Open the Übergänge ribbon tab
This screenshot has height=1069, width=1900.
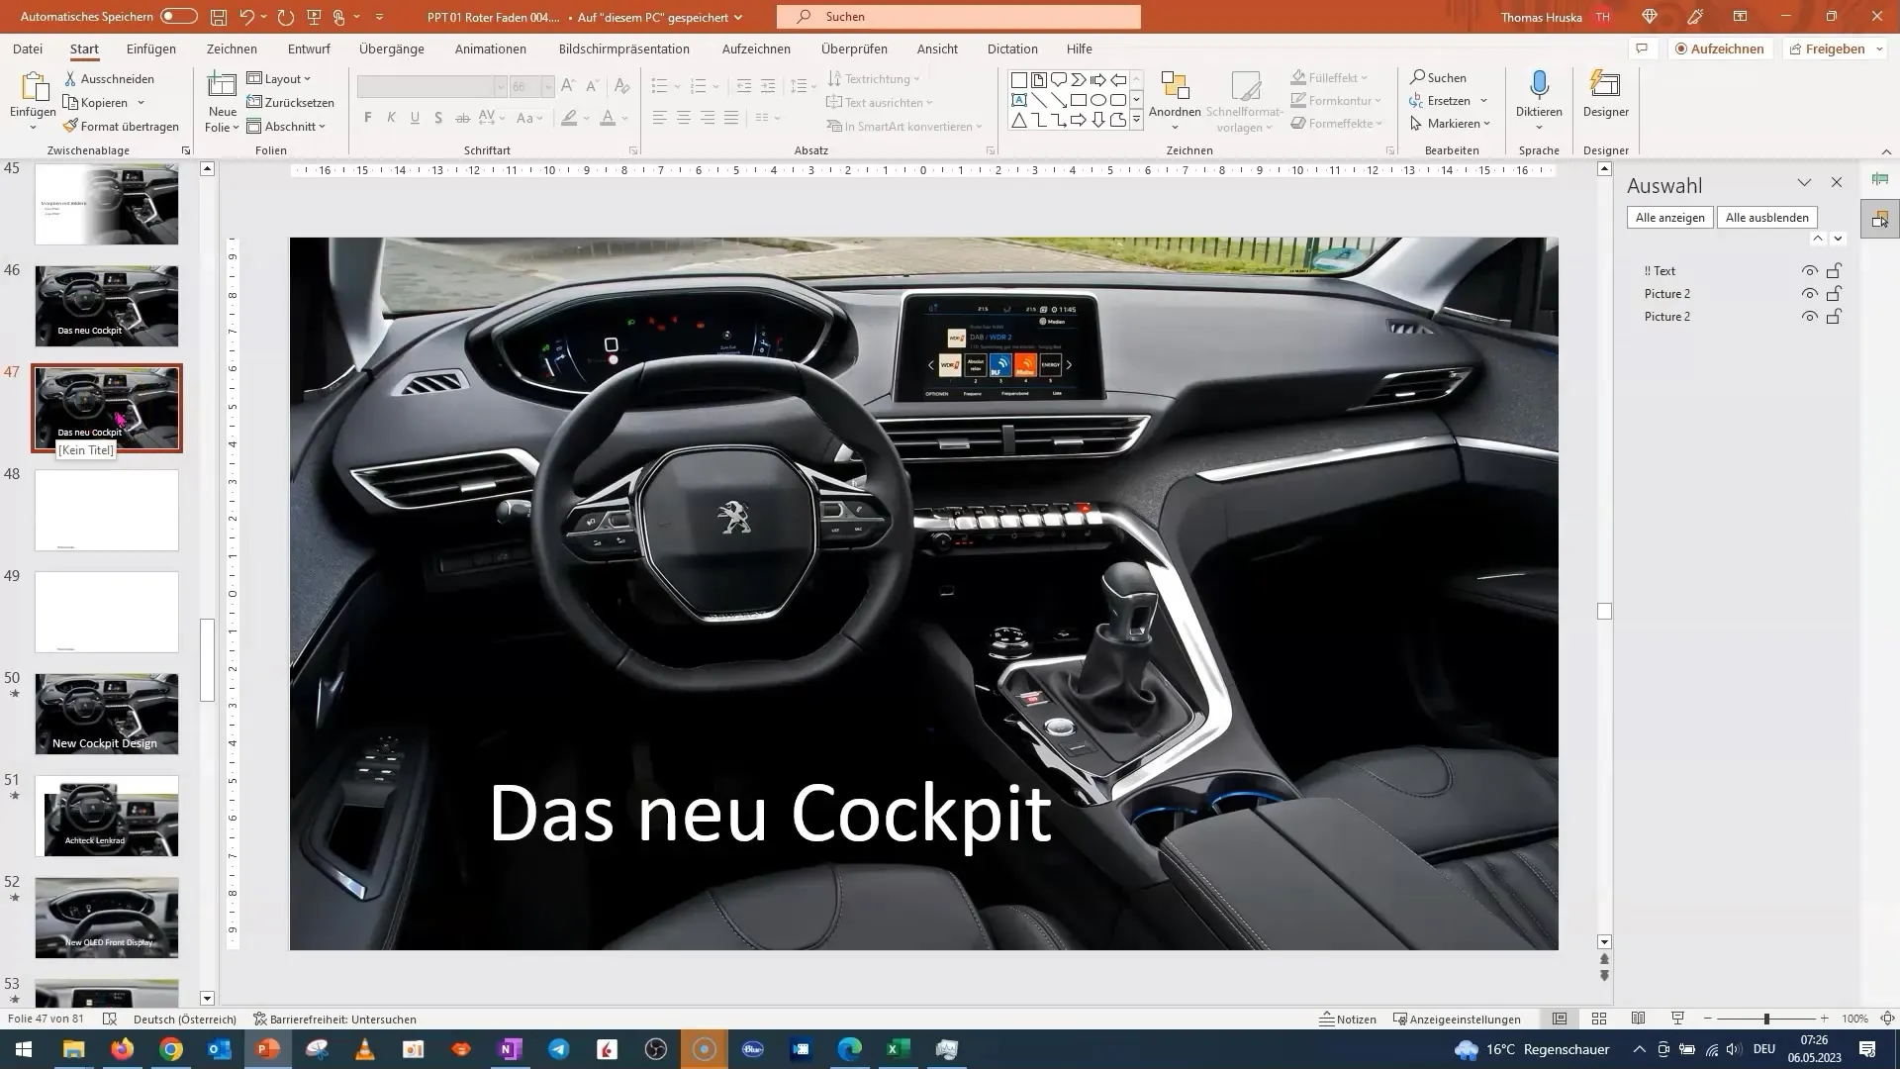(x=392, y=49)
